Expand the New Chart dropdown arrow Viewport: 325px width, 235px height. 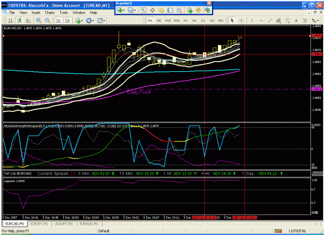pyautogui.click(x=124, y=10)
